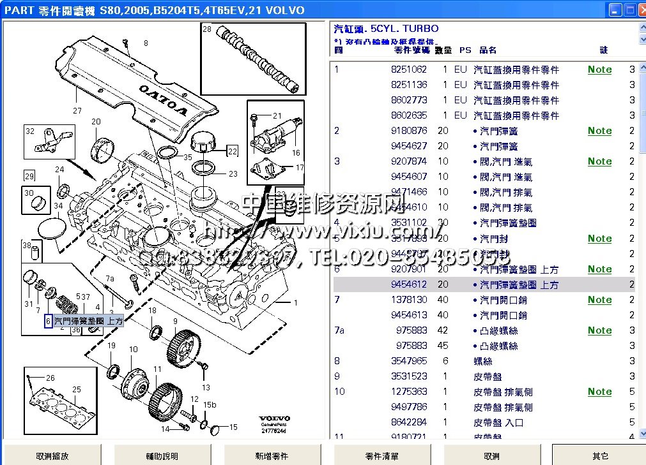Click the Note link for part 1275363
The height and width of the screenshot is (465, 646).
tap(599, 392)
